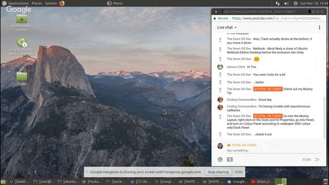Launch Firefox from top panel
This screenshot has height=185, width=329.
coord(62,4)
